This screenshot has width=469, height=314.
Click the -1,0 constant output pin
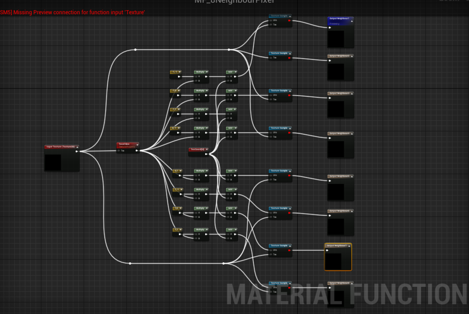click(x=178, y=95)
